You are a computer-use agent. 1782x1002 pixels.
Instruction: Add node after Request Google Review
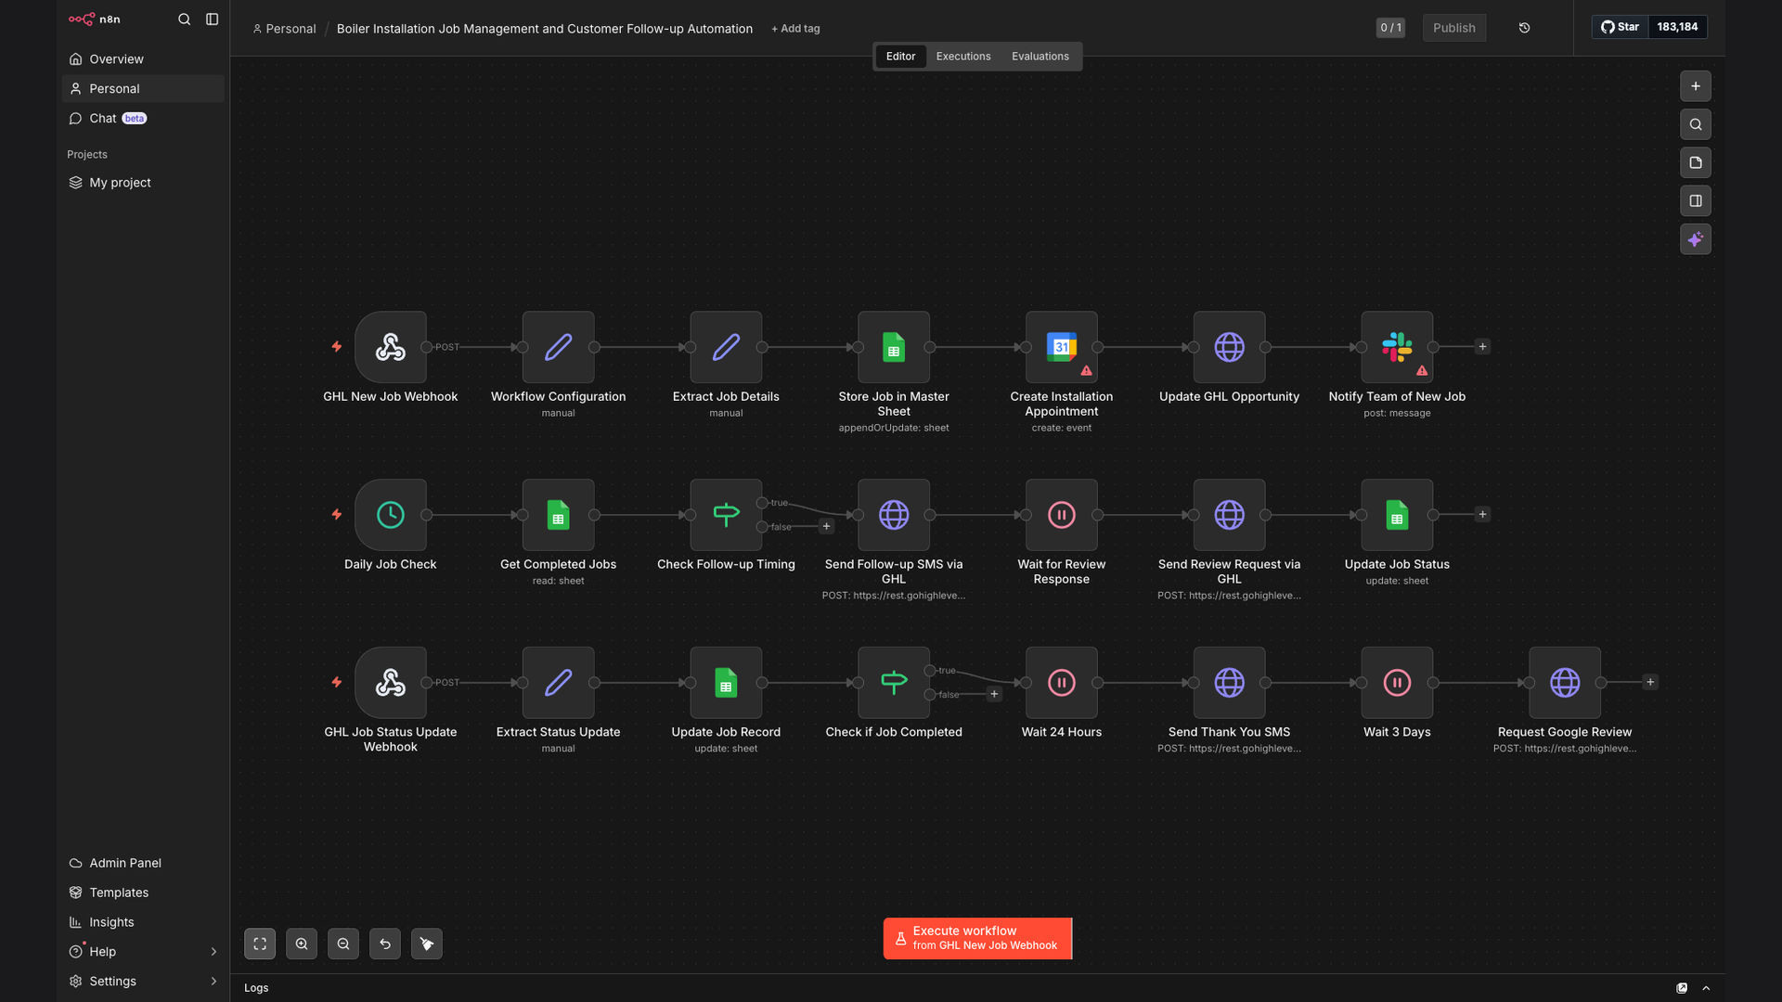pyautogui.click(x=1650, y=683)
